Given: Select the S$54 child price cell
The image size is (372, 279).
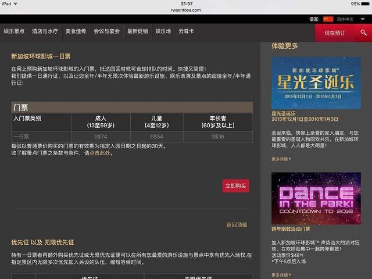Looking at the screenshot, I should (x=156, y=137).
